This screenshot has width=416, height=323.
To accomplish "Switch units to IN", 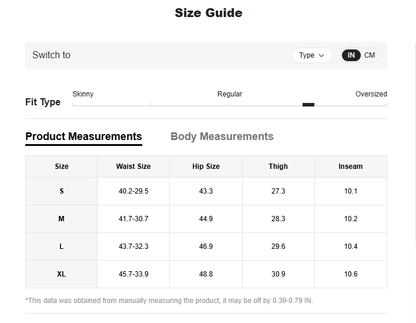I will click(351, 55).
